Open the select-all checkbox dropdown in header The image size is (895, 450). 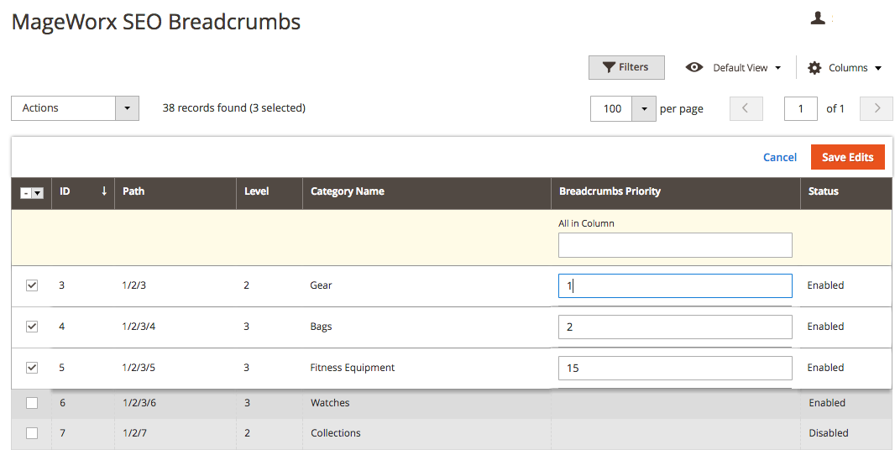[x=38, y=194]
